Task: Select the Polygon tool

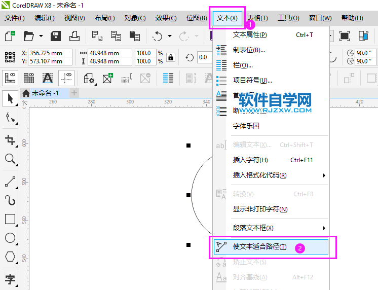Action: tap(10, 257)
